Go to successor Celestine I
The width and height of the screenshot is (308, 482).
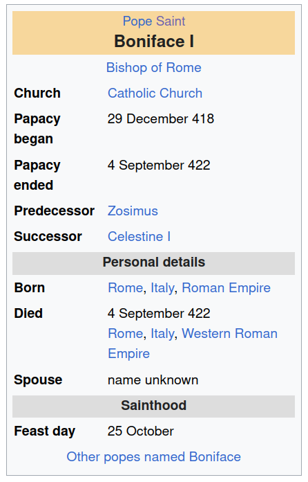[139, 236]
